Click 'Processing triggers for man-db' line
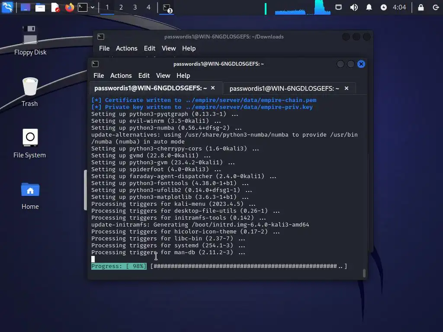443x332 pixels. [x=168, y=252]
